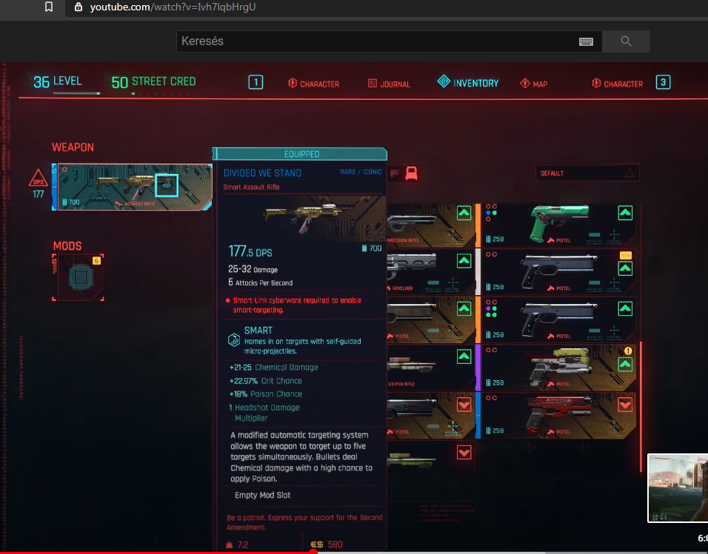Click the DIVIDED WE STAND weapon title

pyautogui.click(x=262, y=173)
